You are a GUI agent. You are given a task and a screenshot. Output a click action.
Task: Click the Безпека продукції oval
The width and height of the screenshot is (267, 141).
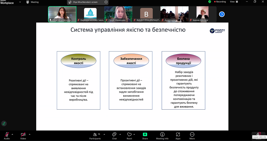pos(183,61)
